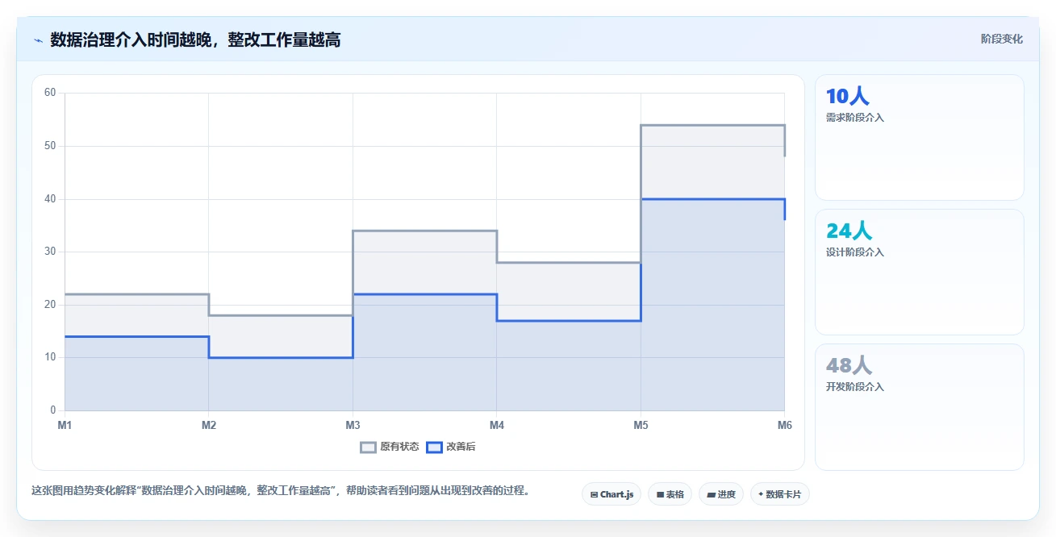
Task: Select the 24人 设计阶段介入 card
Action: (920, 272)
